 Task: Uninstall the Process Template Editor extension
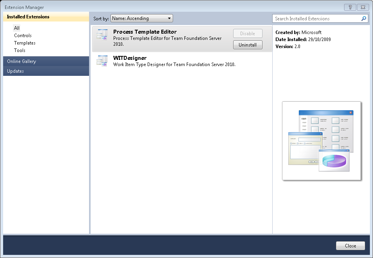248,45
